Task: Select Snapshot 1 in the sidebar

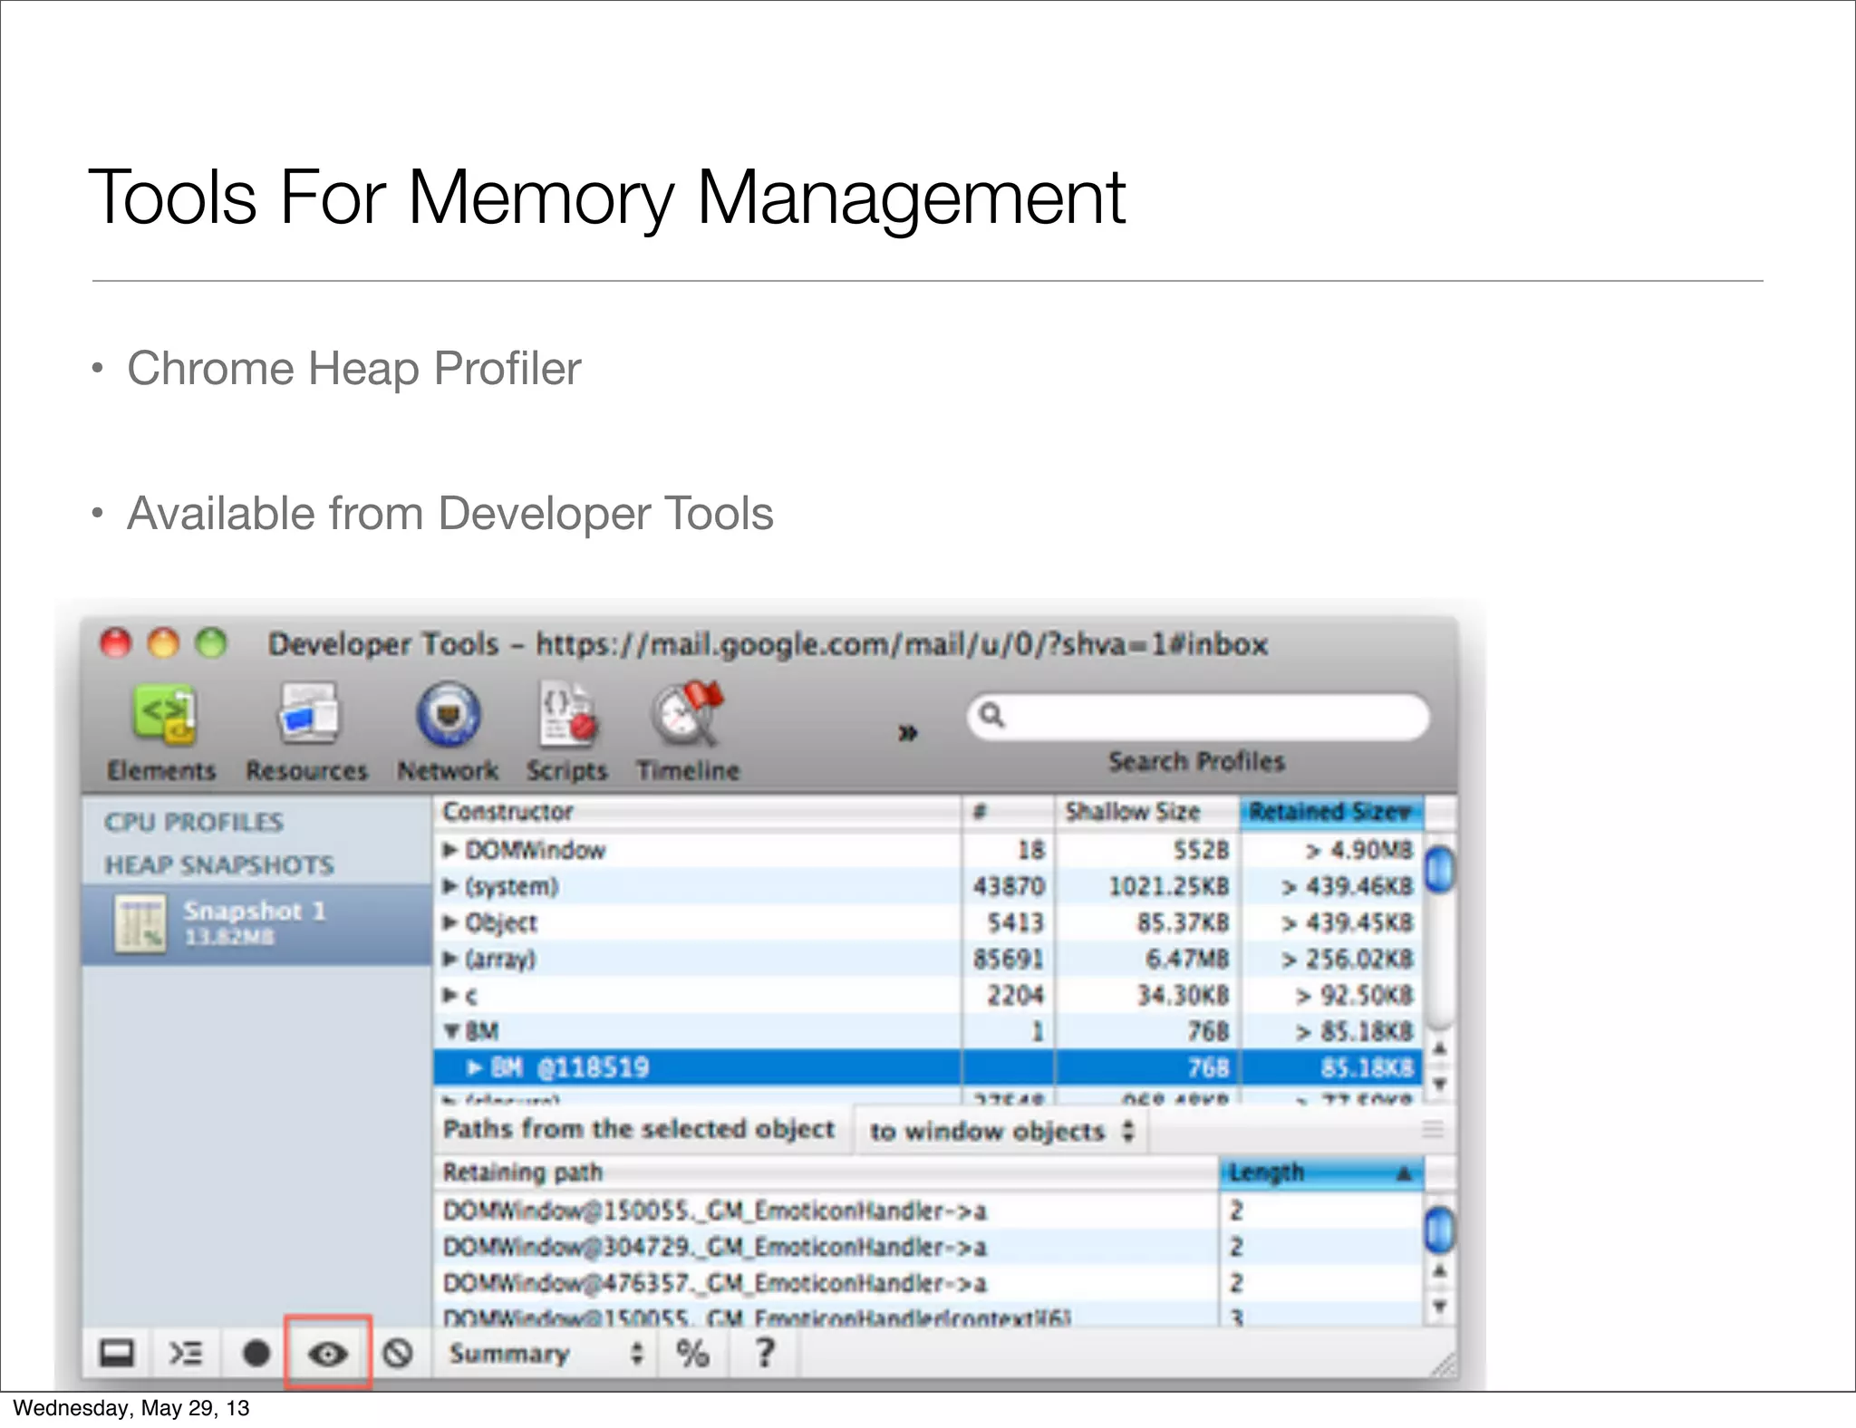Action: [256, 923]
